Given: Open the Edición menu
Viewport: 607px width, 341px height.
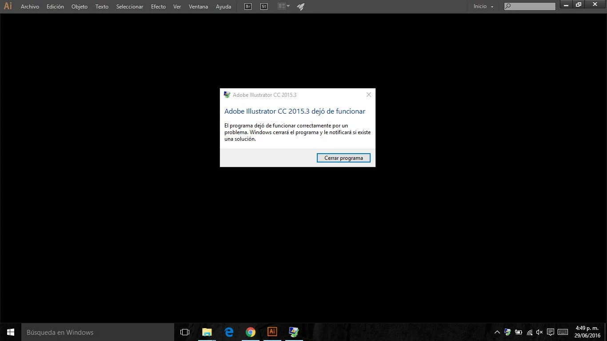Looking at the screenshot, I should click(x=55, y=7).
